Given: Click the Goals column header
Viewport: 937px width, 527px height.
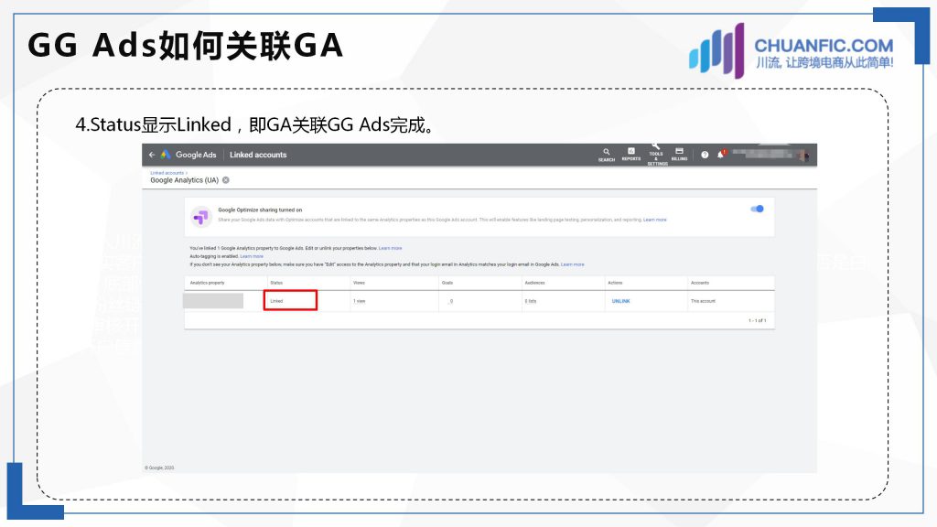Looking at the screenshot, I should [x=447, y=283].
